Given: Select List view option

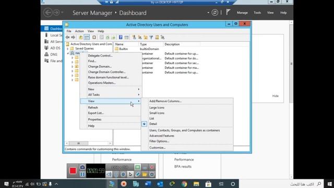Looking at the screenshot, I should (x=152, y=119).
